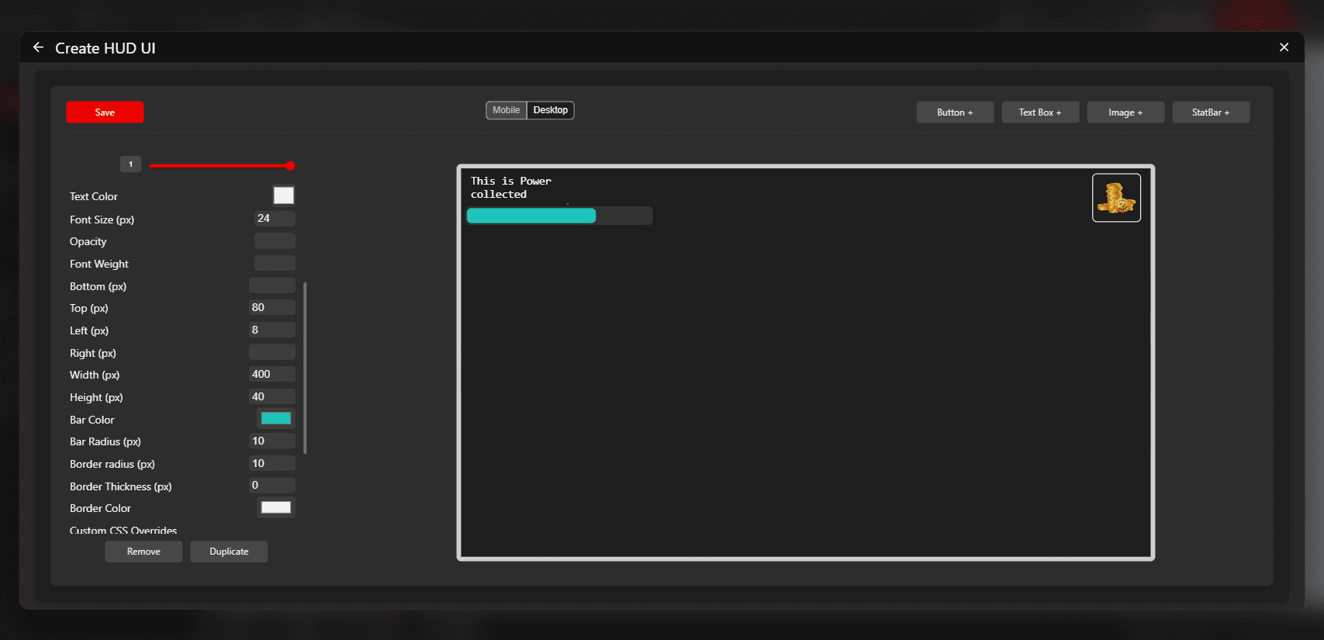Switch to the Desktop view tab
Viewport: 1324px width, 640px height.
551,110
